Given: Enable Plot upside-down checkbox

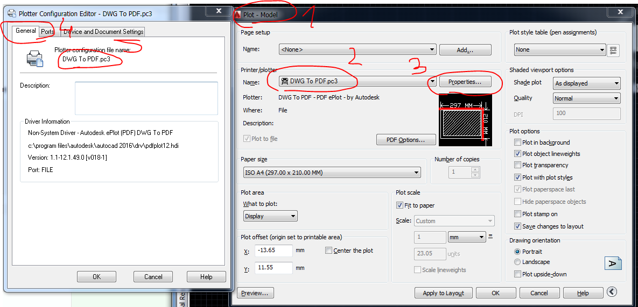Looking at the screenshot, I should click(517, 274).
